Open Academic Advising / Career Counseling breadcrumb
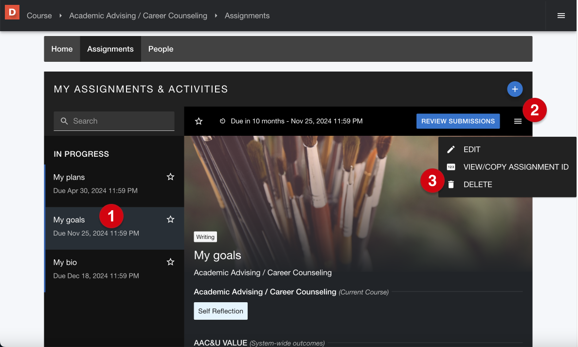The width and height of the screenshot is (578, 347). point(138,16)
